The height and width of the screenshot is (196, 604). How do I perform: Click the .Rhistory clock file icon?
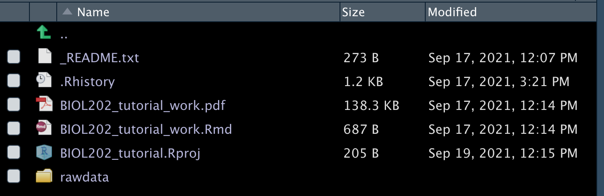tap(44, 81)
